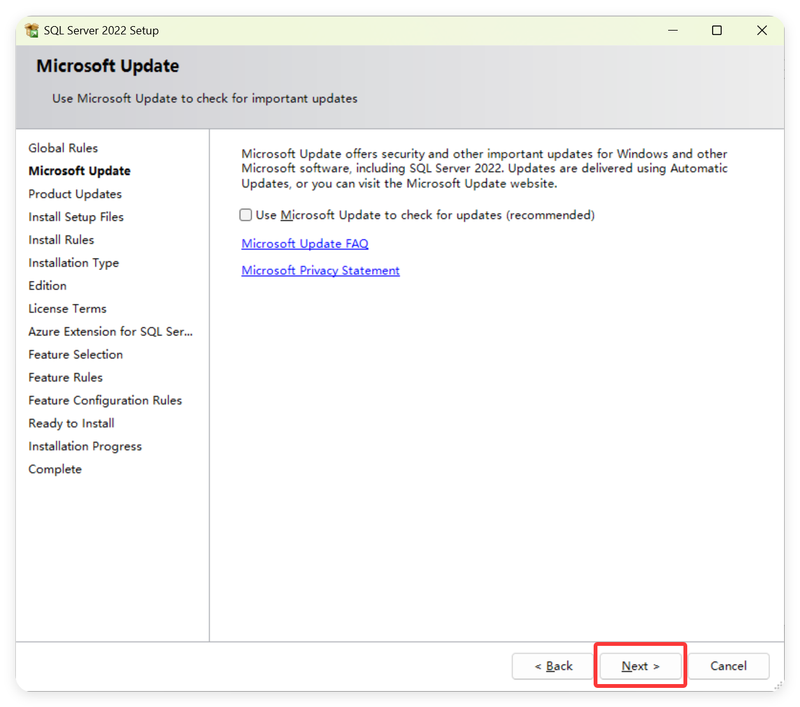Open the Microsoft Privacy Statement link
This screenshot has width=800, height=707.
coord(320,270)
